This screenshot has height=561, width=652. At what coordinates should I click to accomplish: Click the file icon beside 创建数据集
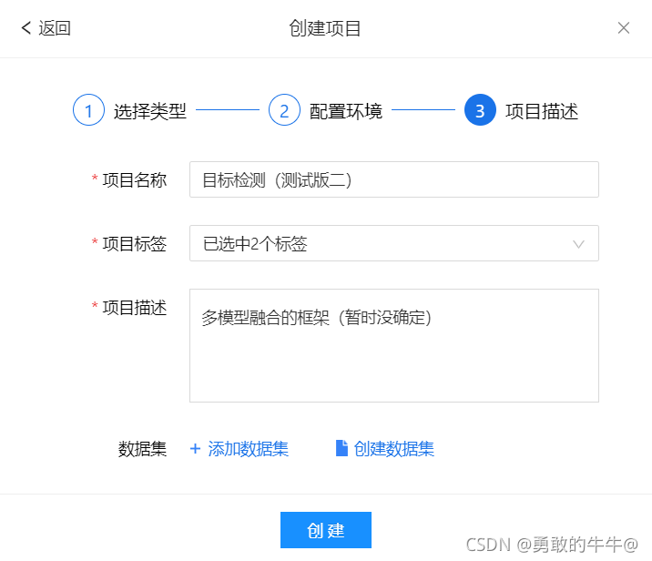(341, 448)
